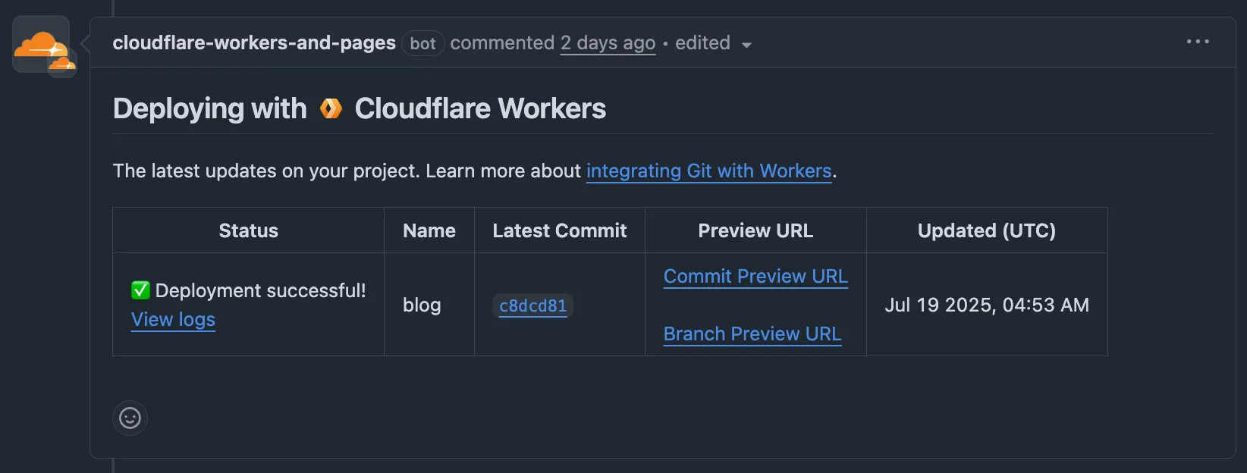This screenshot has height=473, width=1247.
Task: Click the 'edited' text in the header
Action: coord(702,42)
